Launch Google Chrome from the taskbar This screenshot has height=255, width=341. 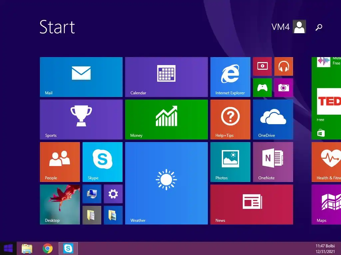[x=48, y=248]
